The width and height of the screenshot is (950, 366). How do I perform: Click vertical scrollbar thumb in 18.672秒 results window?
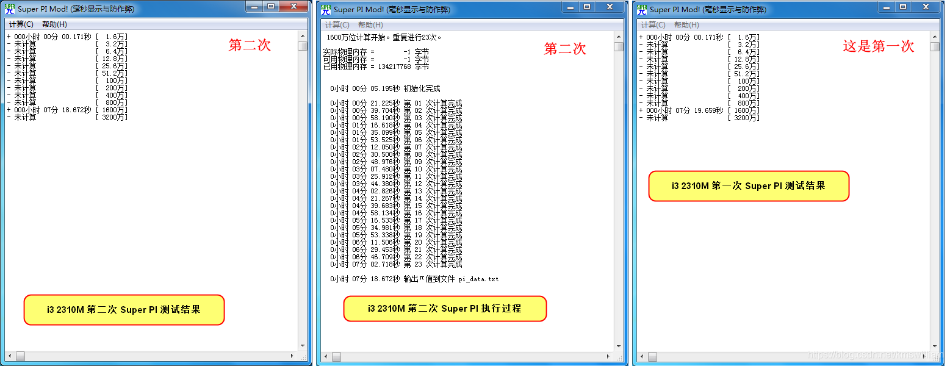(x=302, y=46)
